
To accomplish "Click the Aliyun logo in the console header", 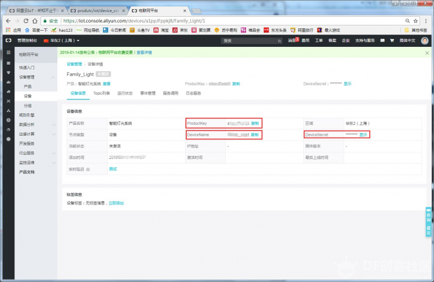I will tap(8, 40).
